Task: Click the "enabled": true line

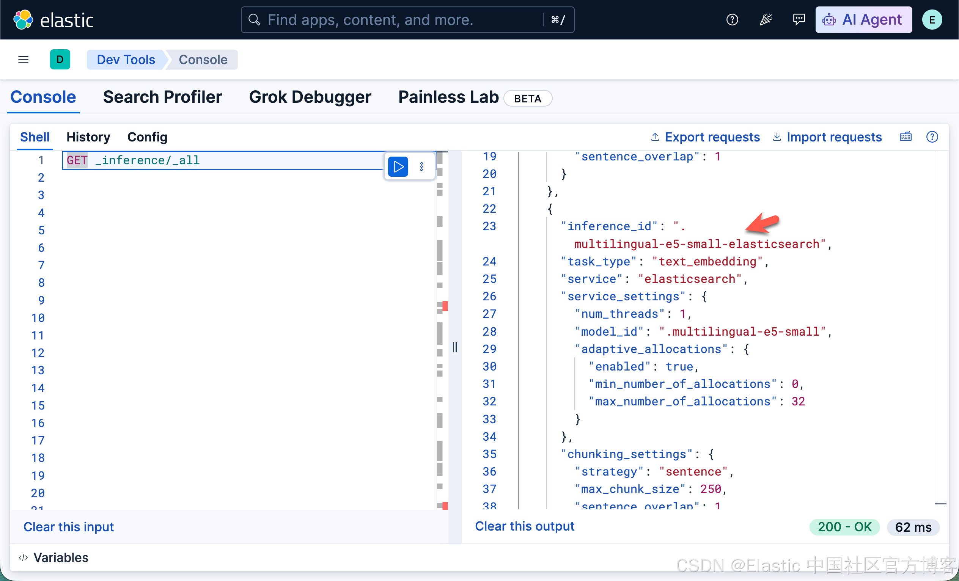Action: [x=644, y=367]
